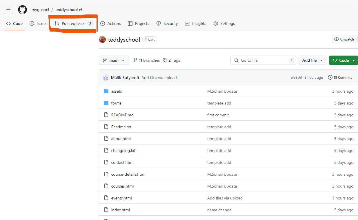Open the README.md file
The height and width of the screenshot is (220, 358).
click(x=122, y=115)
